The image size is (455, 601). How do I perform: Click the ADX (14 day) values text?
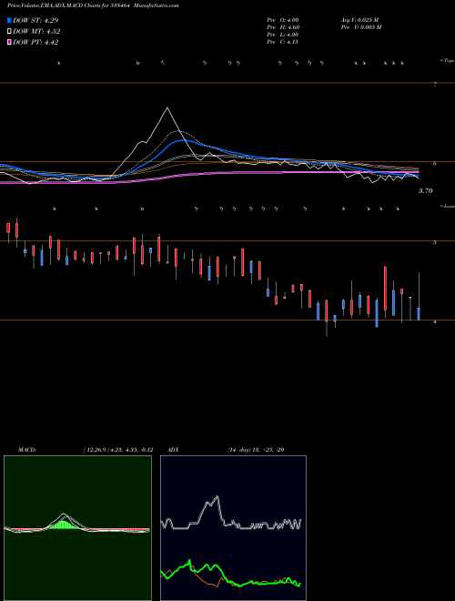256,450
